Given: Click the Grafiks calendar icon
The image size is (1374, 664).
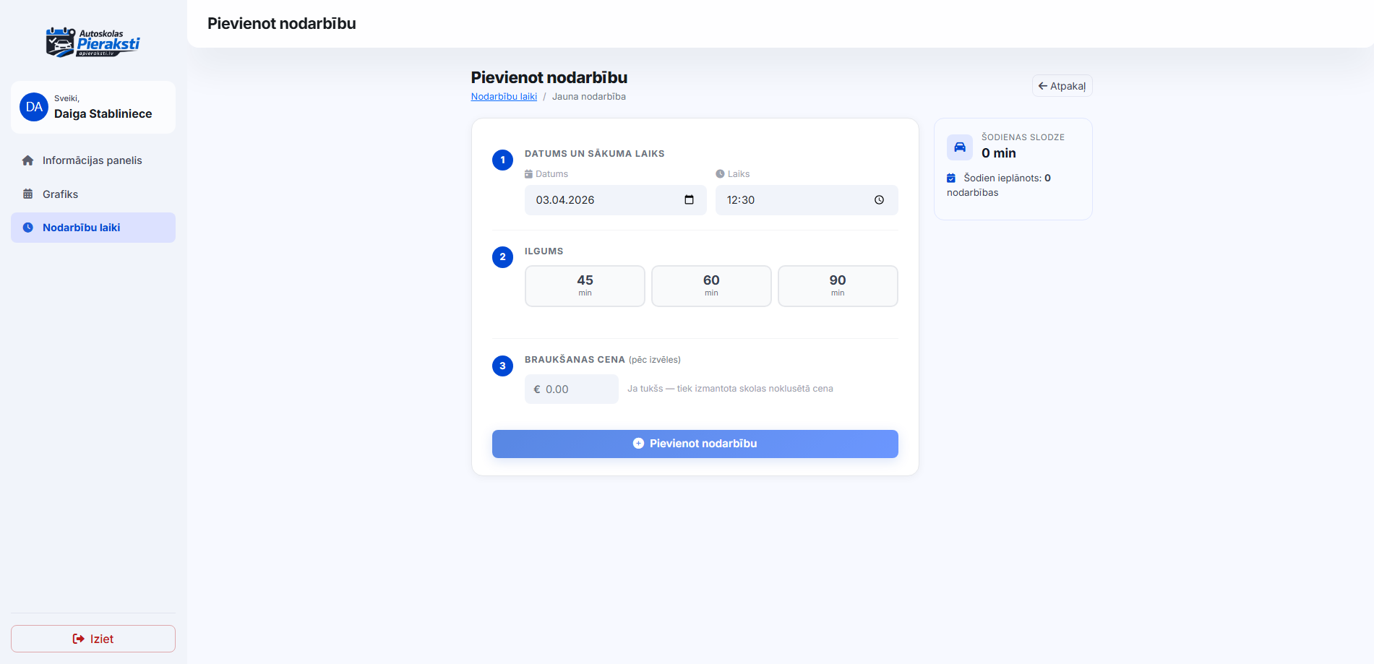Looking at the screenshot, I should coord(28,194).
